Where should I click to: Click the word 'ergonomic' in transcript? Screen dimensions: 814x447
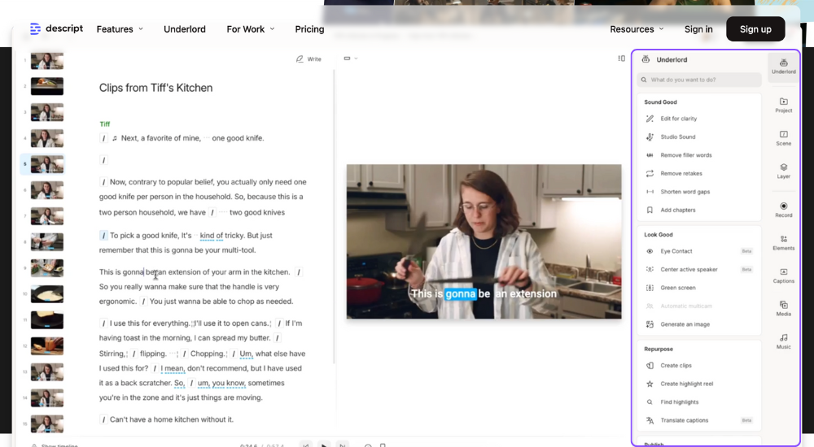117,302
